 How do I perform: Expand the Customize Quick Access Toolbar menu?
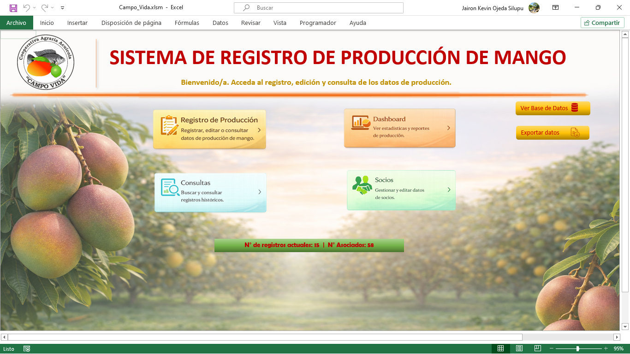click(x=63, y=7)
